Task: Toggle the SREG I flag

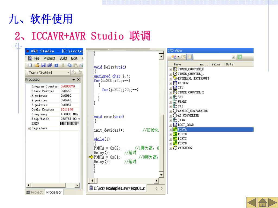Action: pos(62,123)
